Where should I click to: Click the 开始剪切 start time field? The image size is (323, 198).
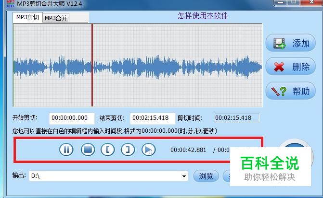pyautogui.click(x=72, y=118)
